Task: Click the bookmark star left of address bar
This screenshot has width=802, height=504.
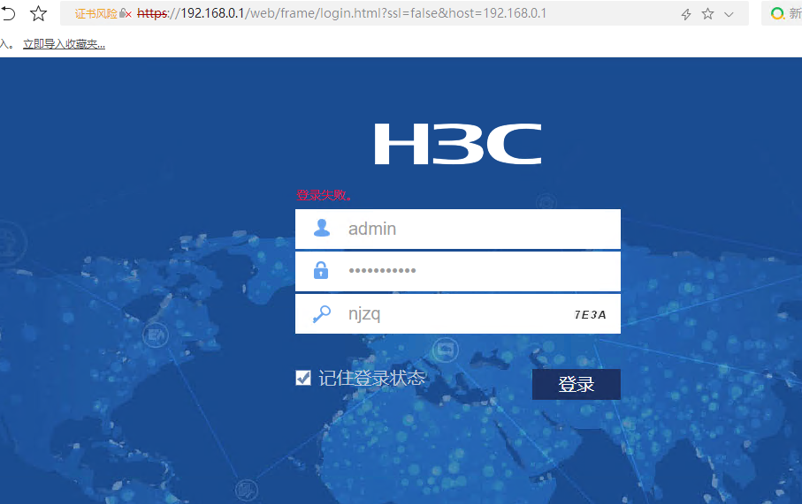Action: (x=38, y=13)
